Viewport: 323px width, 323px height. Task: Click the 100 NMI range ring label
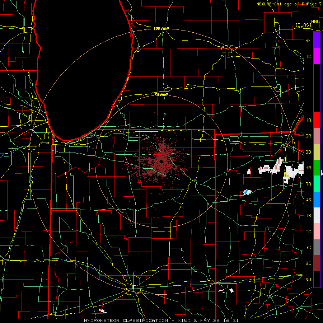tap(161, 28)
